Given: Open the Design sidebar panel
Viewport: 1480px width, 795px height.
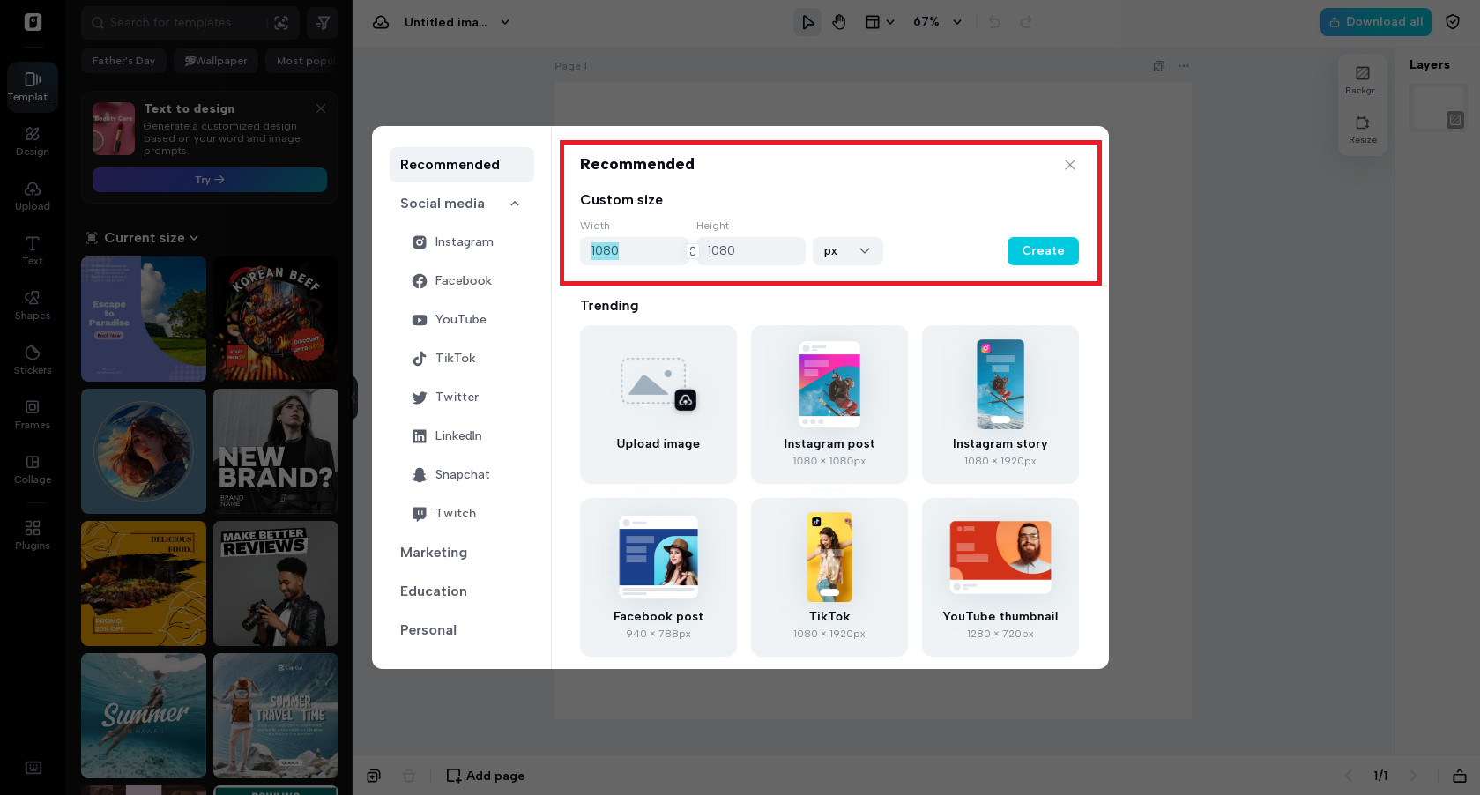Looking at the screenshot, I should 33,141.
